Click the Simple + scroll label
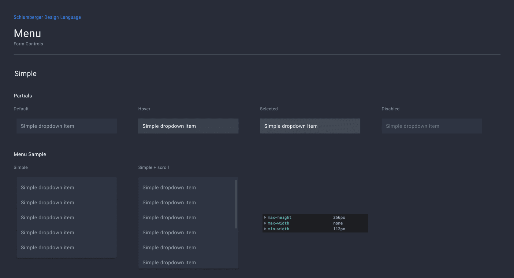Viewport: 514px width, 278px height. pos(153,167)
